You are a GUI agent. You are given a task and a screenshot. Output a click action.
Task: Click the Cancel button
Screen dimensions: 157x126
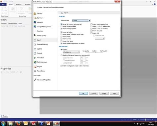pos(94,93)
